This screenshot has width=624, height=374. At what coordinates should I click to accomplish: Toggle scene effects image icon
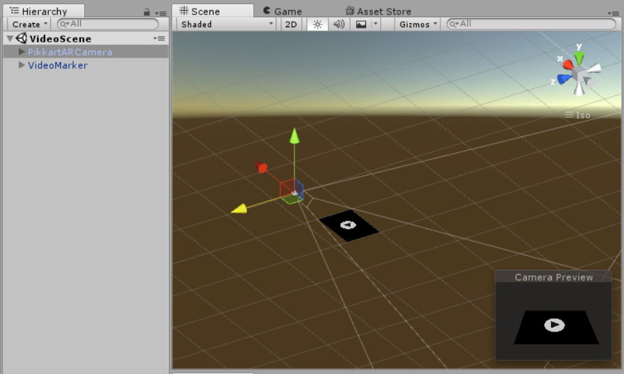coord(361,24)
